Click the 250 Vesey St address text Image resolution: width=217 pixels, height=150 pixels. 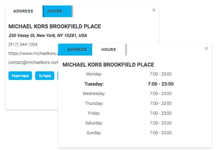pos(48,36)
